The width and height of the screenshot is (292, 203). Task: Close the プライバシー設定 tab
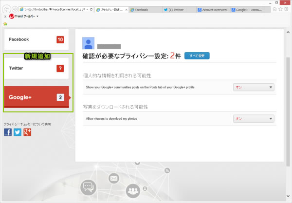click(x=126, y=10)
